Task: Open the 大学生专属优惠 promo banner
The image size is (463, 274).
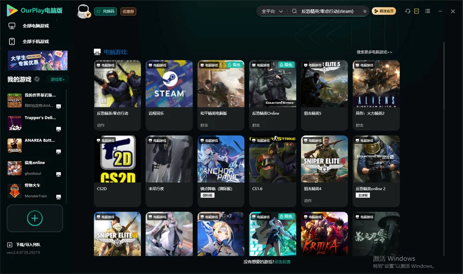Action: coord(38,61)
